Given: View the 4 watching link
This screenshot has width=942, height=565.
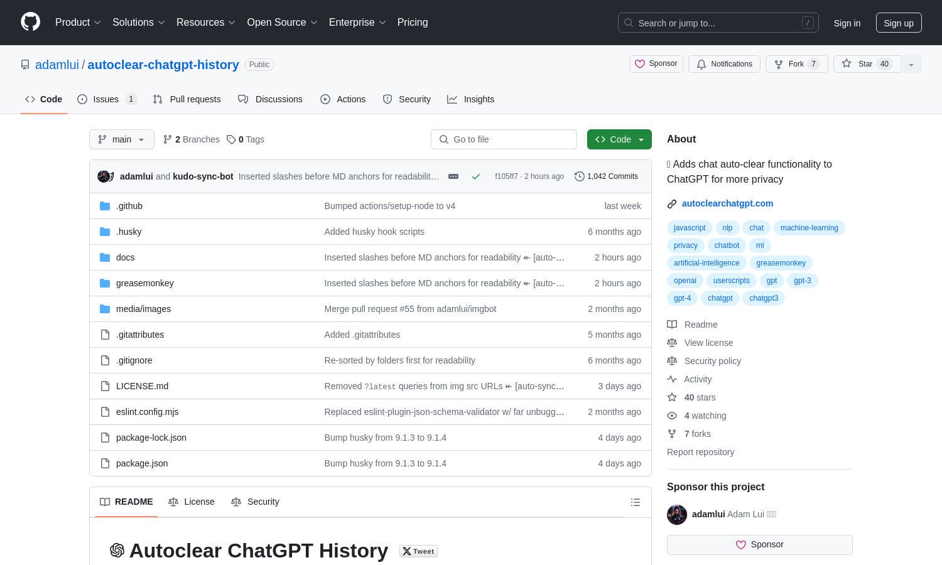Looking at the screenshot, I should coord(697,416).
